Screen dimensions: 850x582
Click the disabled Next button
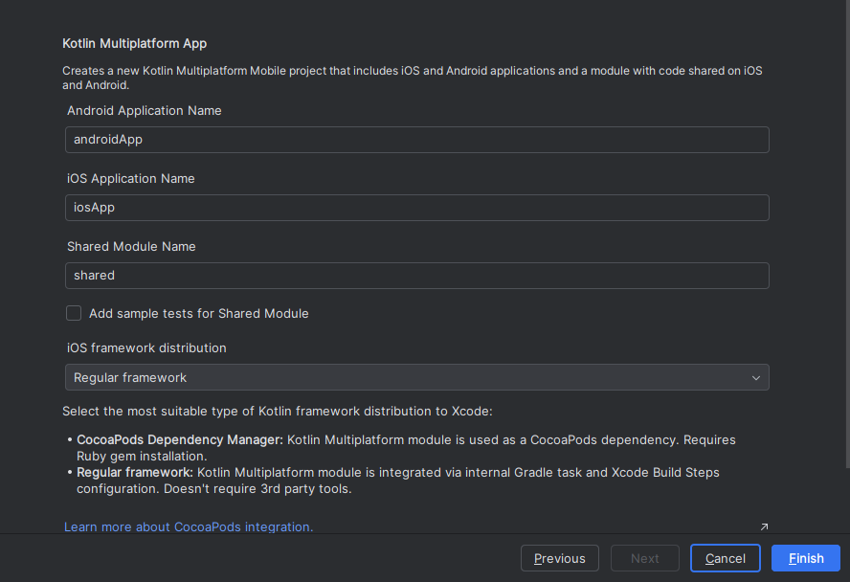644,558
